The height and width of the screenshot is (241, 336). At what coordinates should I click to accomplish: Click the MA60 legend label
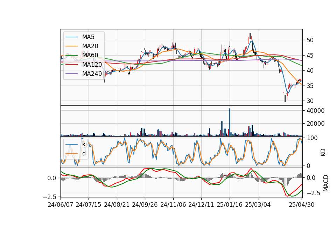tap(90, 55)
